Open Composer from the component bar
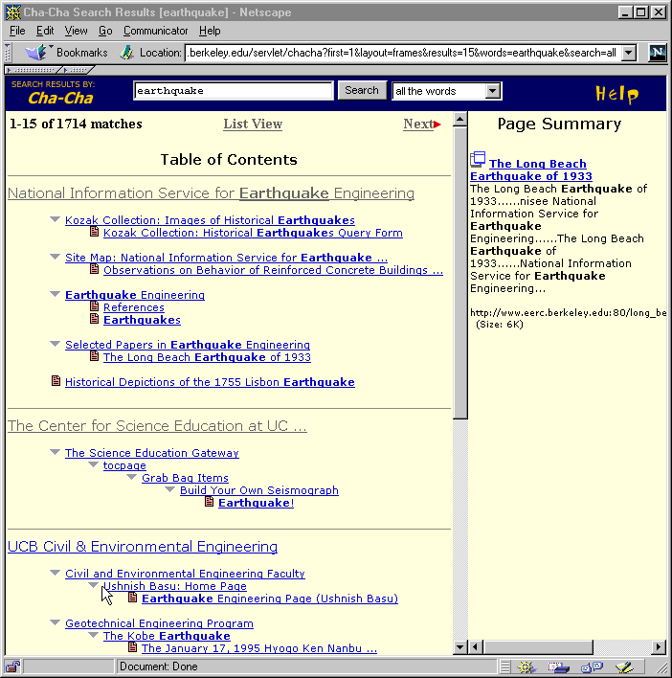The width and height of the screenshot is (672, 678). click(x=624, y=667)
